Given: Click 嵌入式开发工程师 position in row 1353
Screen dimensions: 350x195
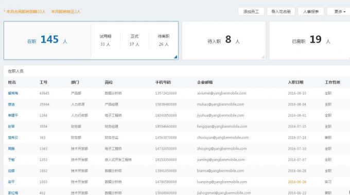Looking at the screenshot, I should 118,159.
